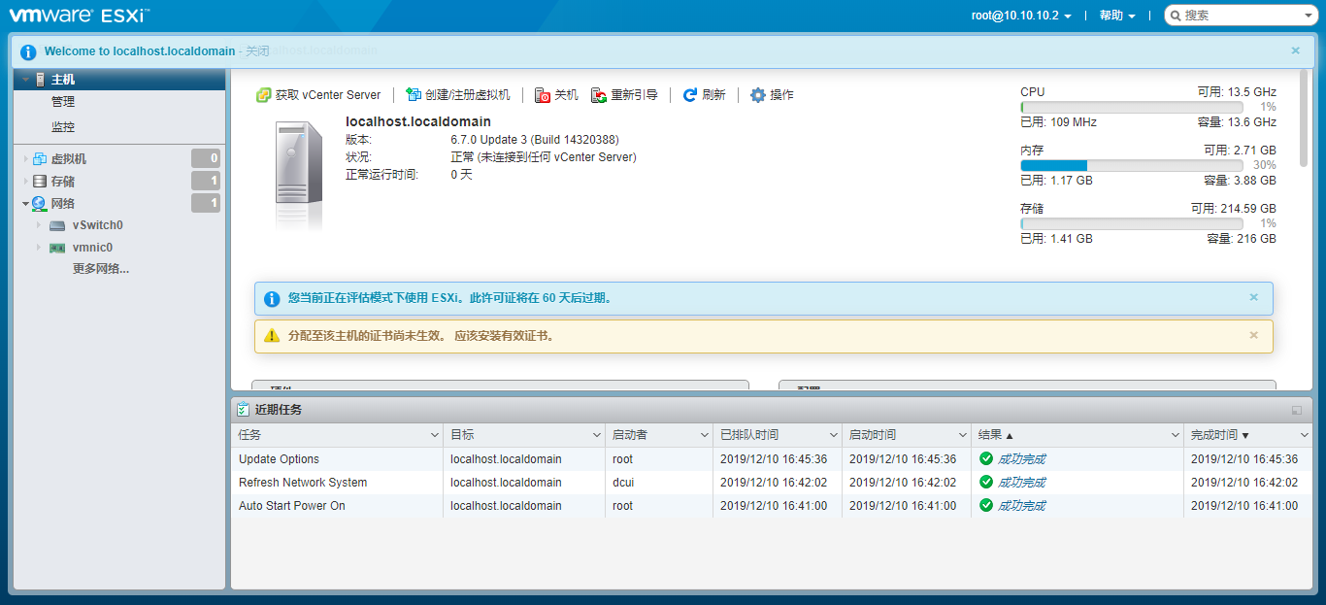Click success icon in Auto Start Power On row
This screenshot has height=605, width=1326.
tap(986, 506)
